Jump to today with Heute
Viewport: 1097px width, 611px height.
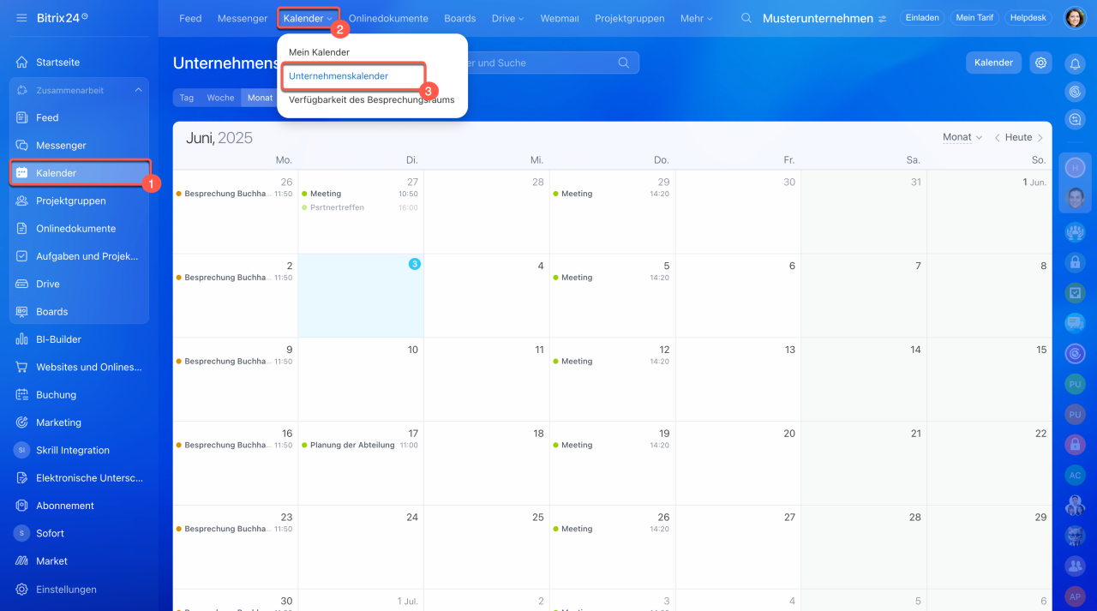(1018, 137)
